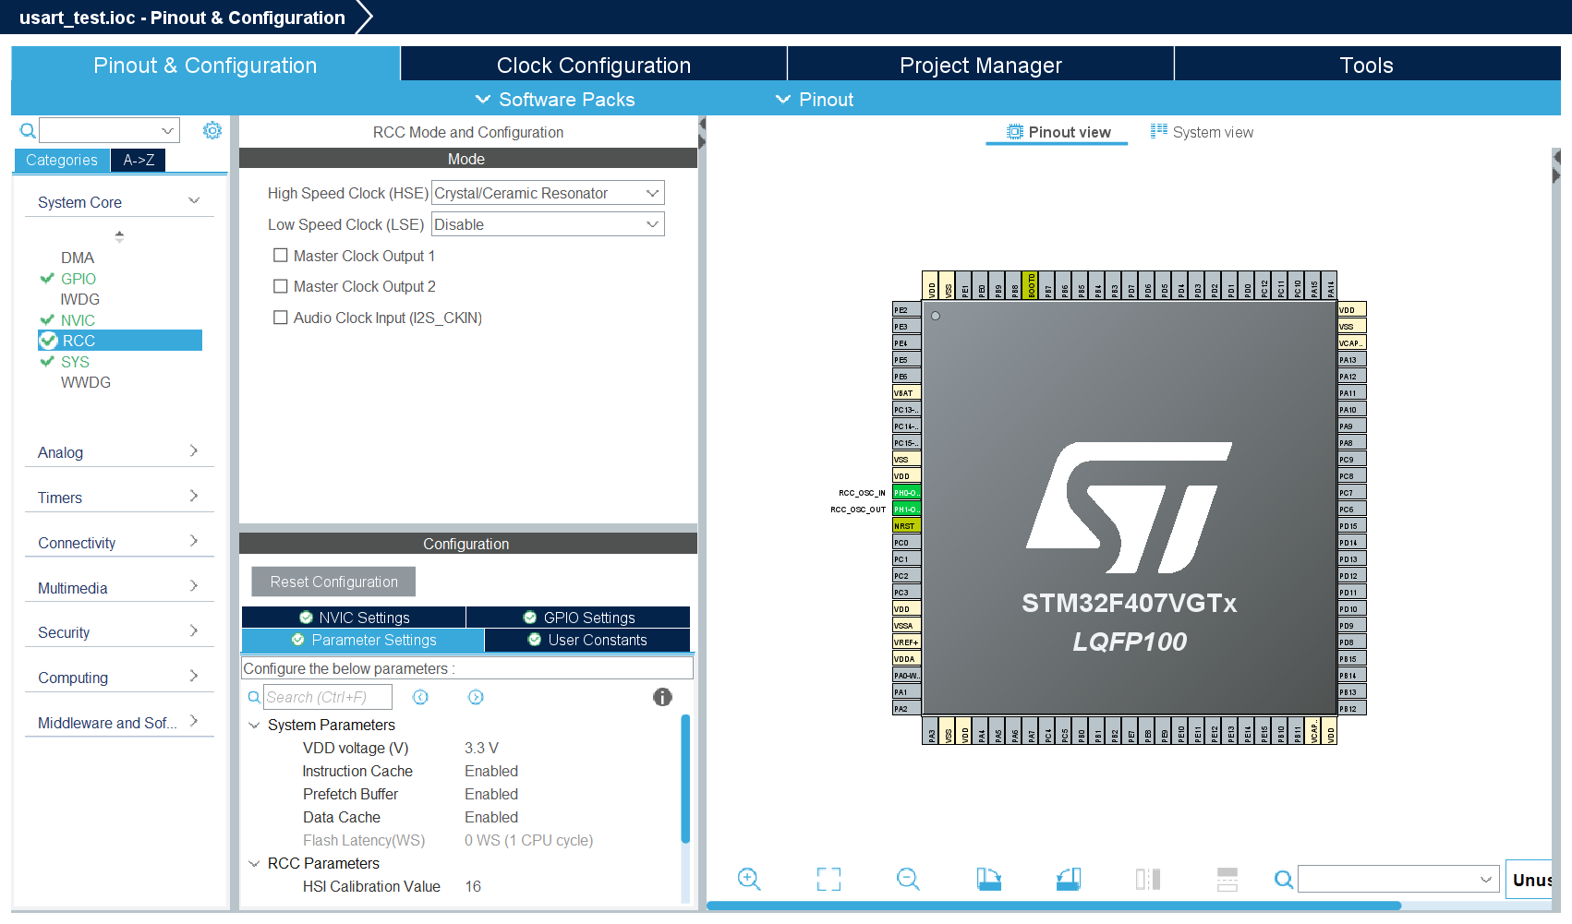Open the settings gear in the categories panel
Image resolution: width=1572 pixels, height=924 pixels.
point(212,130)
